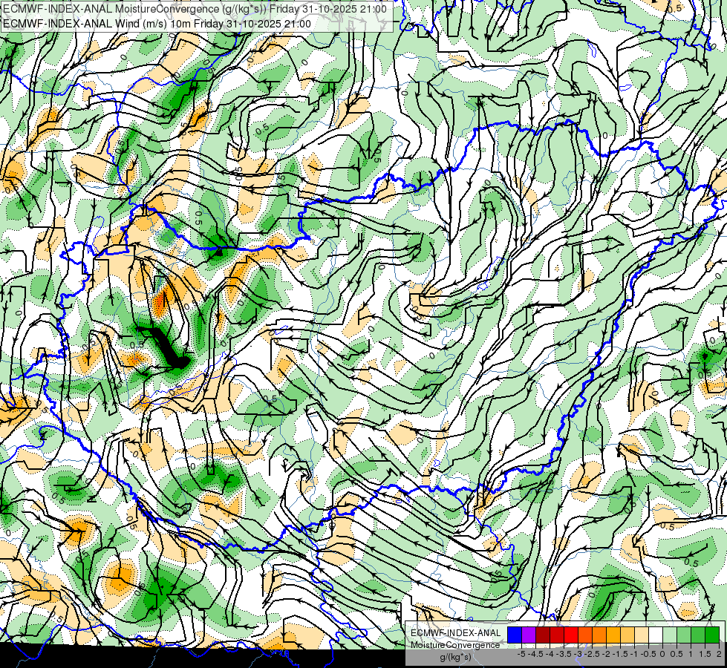Click the -4.5 tick label on the color scale
This screenshot has height=668, width=727.
(535, 654)
